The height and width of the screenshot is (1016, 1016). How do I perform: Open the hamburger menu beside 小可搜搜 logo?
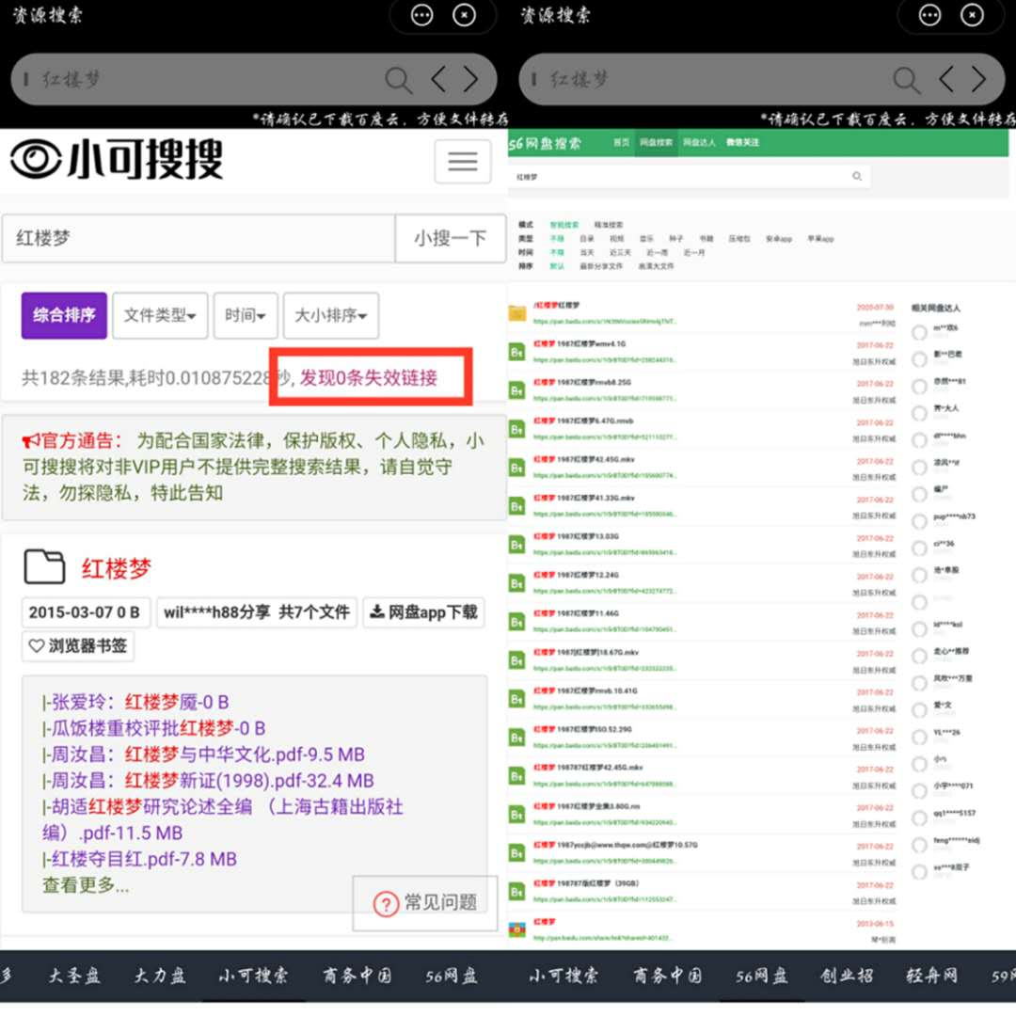[462, 162]
